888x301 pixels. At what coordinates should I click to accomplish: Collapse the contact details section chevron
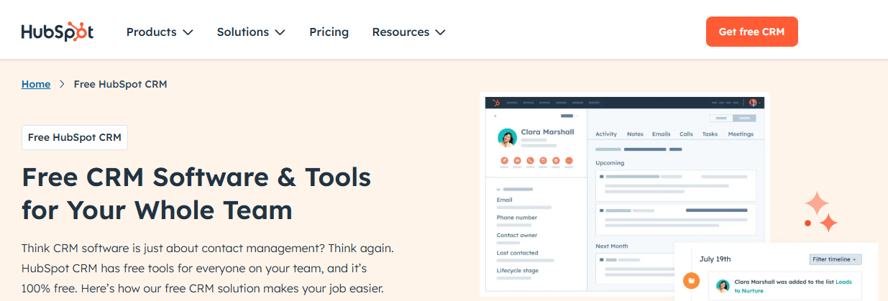click(498, 189)
